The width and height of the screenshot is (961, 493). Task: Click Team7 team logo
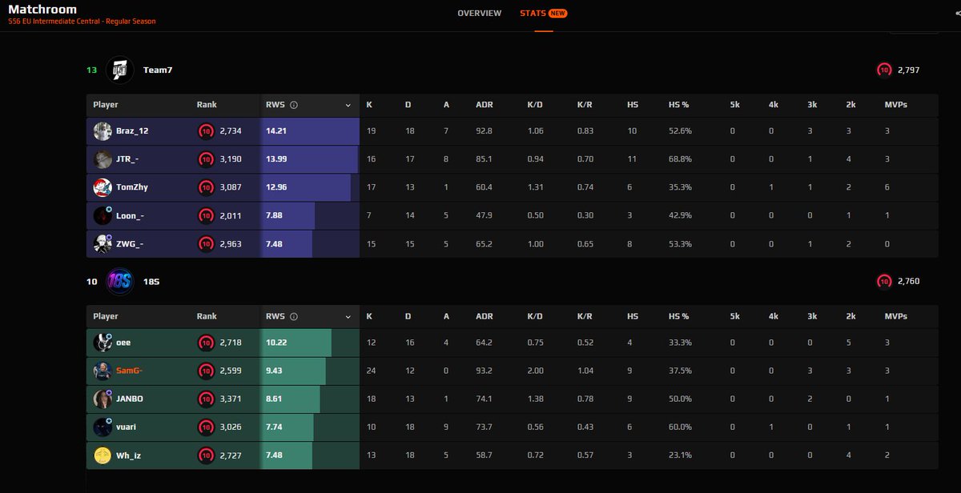(x=119, y=70)
